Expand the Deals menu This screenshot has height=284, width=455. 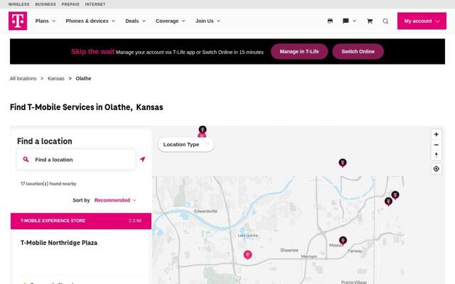pyautogui.click(x=136, y=21)
